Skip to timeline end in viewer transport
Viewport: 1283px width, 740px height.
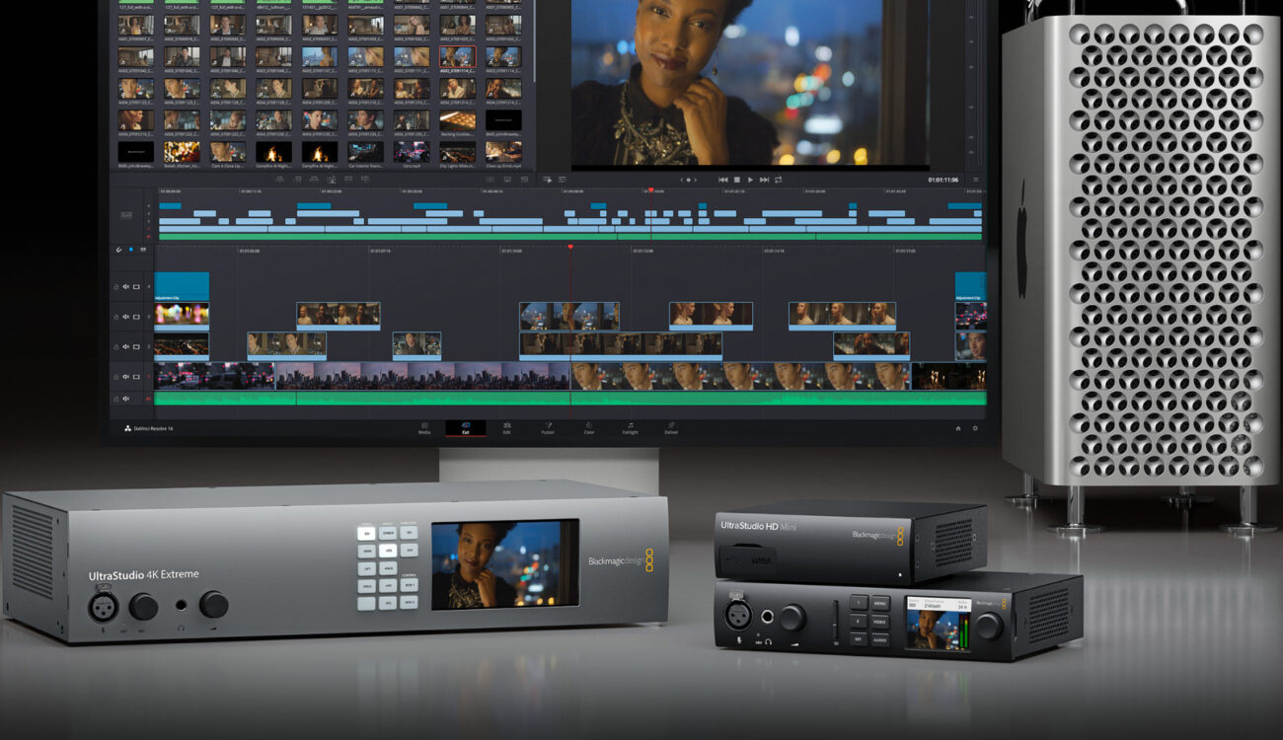click(x=764, y=180)
